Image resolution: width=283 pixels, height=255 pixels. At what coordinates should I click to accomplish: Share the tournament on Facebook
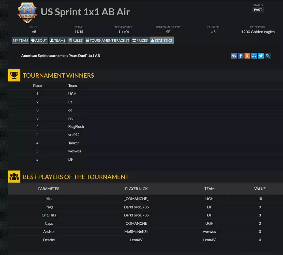pyautogui.click(x=241, y=56)
